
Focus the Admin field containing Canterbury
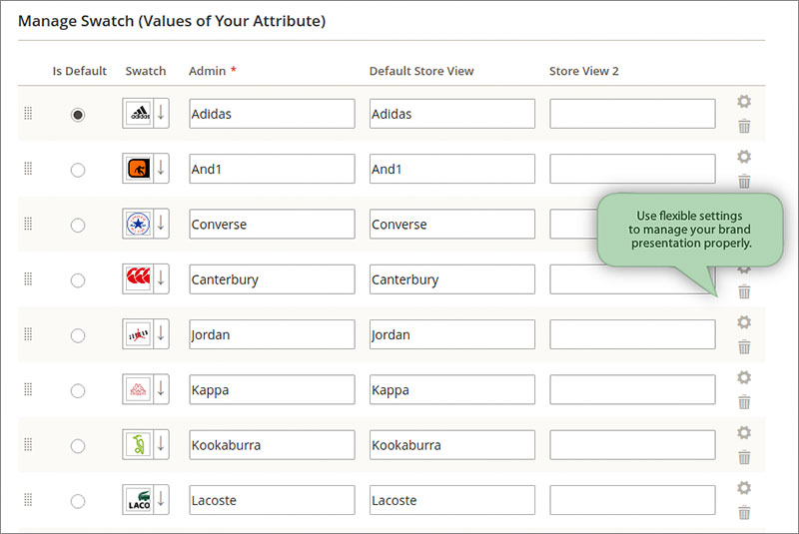(272, 278)
